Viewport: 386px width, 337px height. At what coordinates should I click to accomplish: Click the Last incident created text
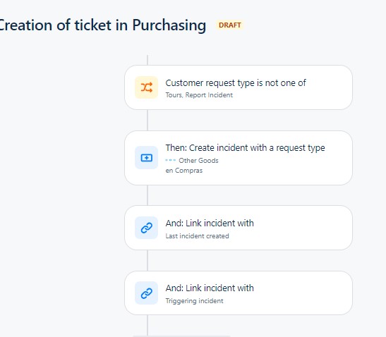pyautogui.click(x=197, y=236)
